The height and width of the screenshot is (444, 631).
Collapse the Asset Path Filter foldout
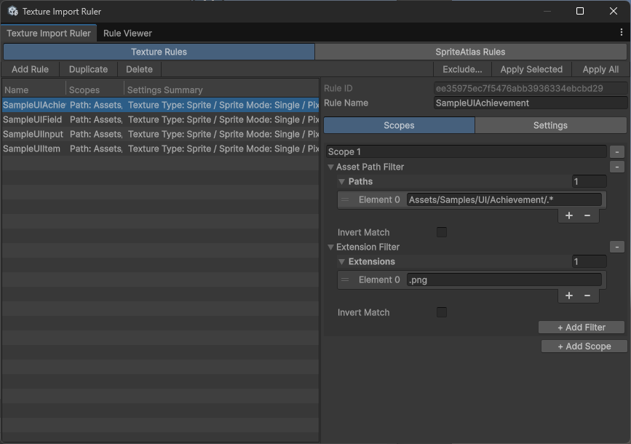pos(330,167)
